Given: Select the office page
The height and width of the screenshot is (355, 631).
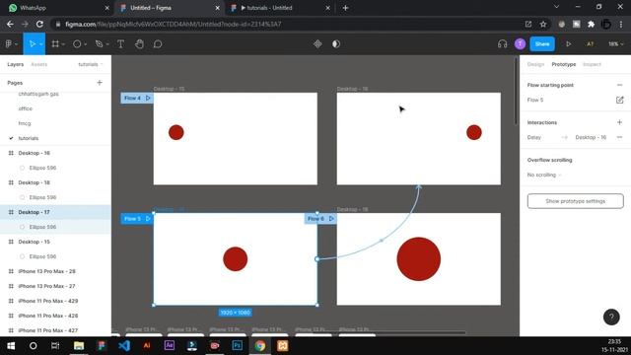Looking at the screenshot, I should [x=25, y=108].
